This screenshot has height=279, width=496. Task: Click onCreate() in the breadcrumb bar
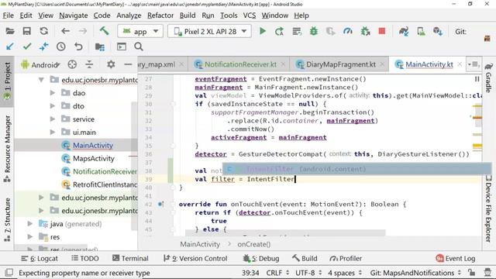point(254,244)
